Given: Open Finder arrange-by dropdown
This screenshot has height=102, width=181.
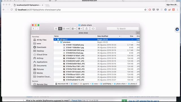Looking at the screenshot, I should pyautogui.click(x=74, y=29).
